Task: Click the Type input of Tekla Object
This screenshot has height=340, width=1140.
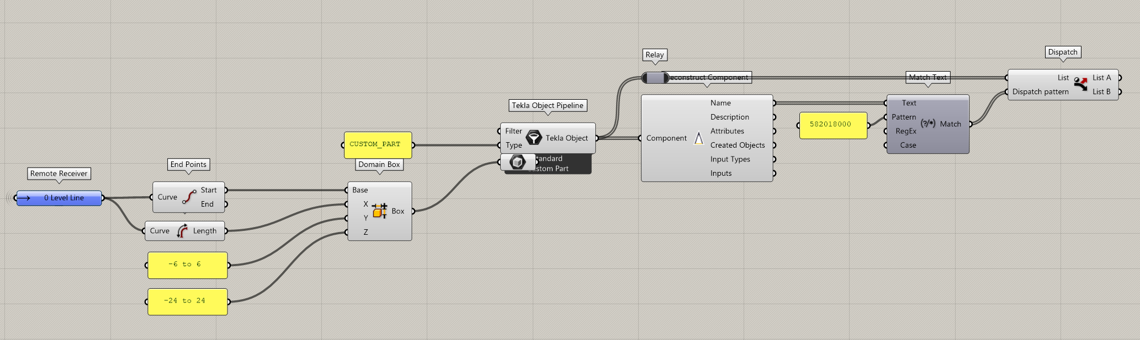Action: tap(513, 145)
